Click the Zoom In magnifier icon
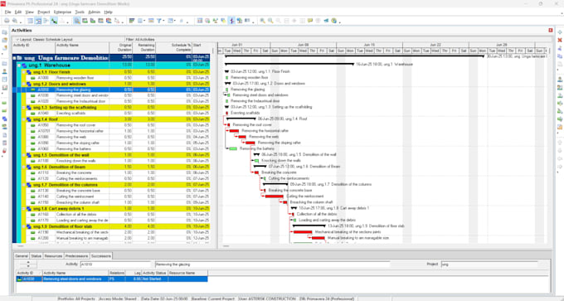Viewport: 564px width, 301px height. (263, 21)
